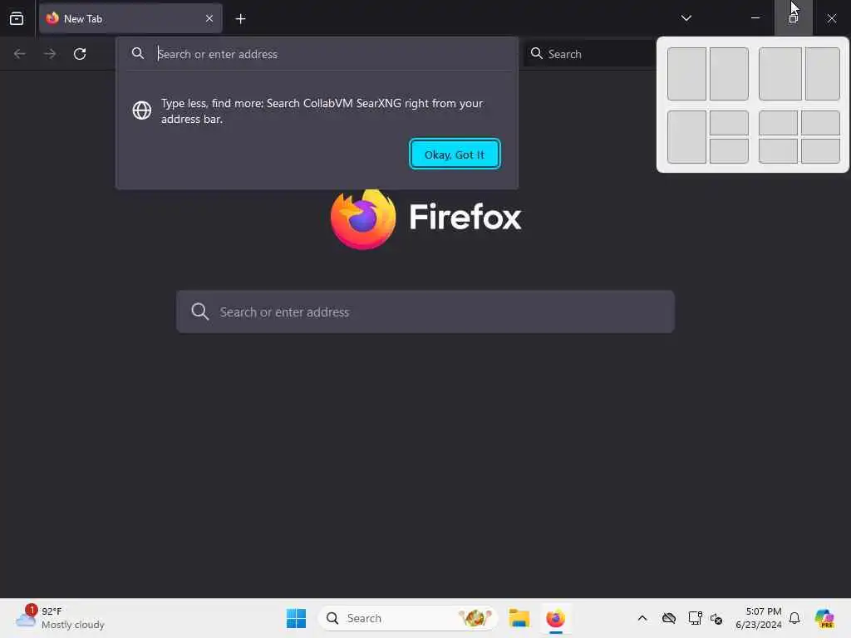851x638 pixels.
Task: Launch Copilot preview from the taskbar
Action: pyautogui.click(x=824, y=618)
